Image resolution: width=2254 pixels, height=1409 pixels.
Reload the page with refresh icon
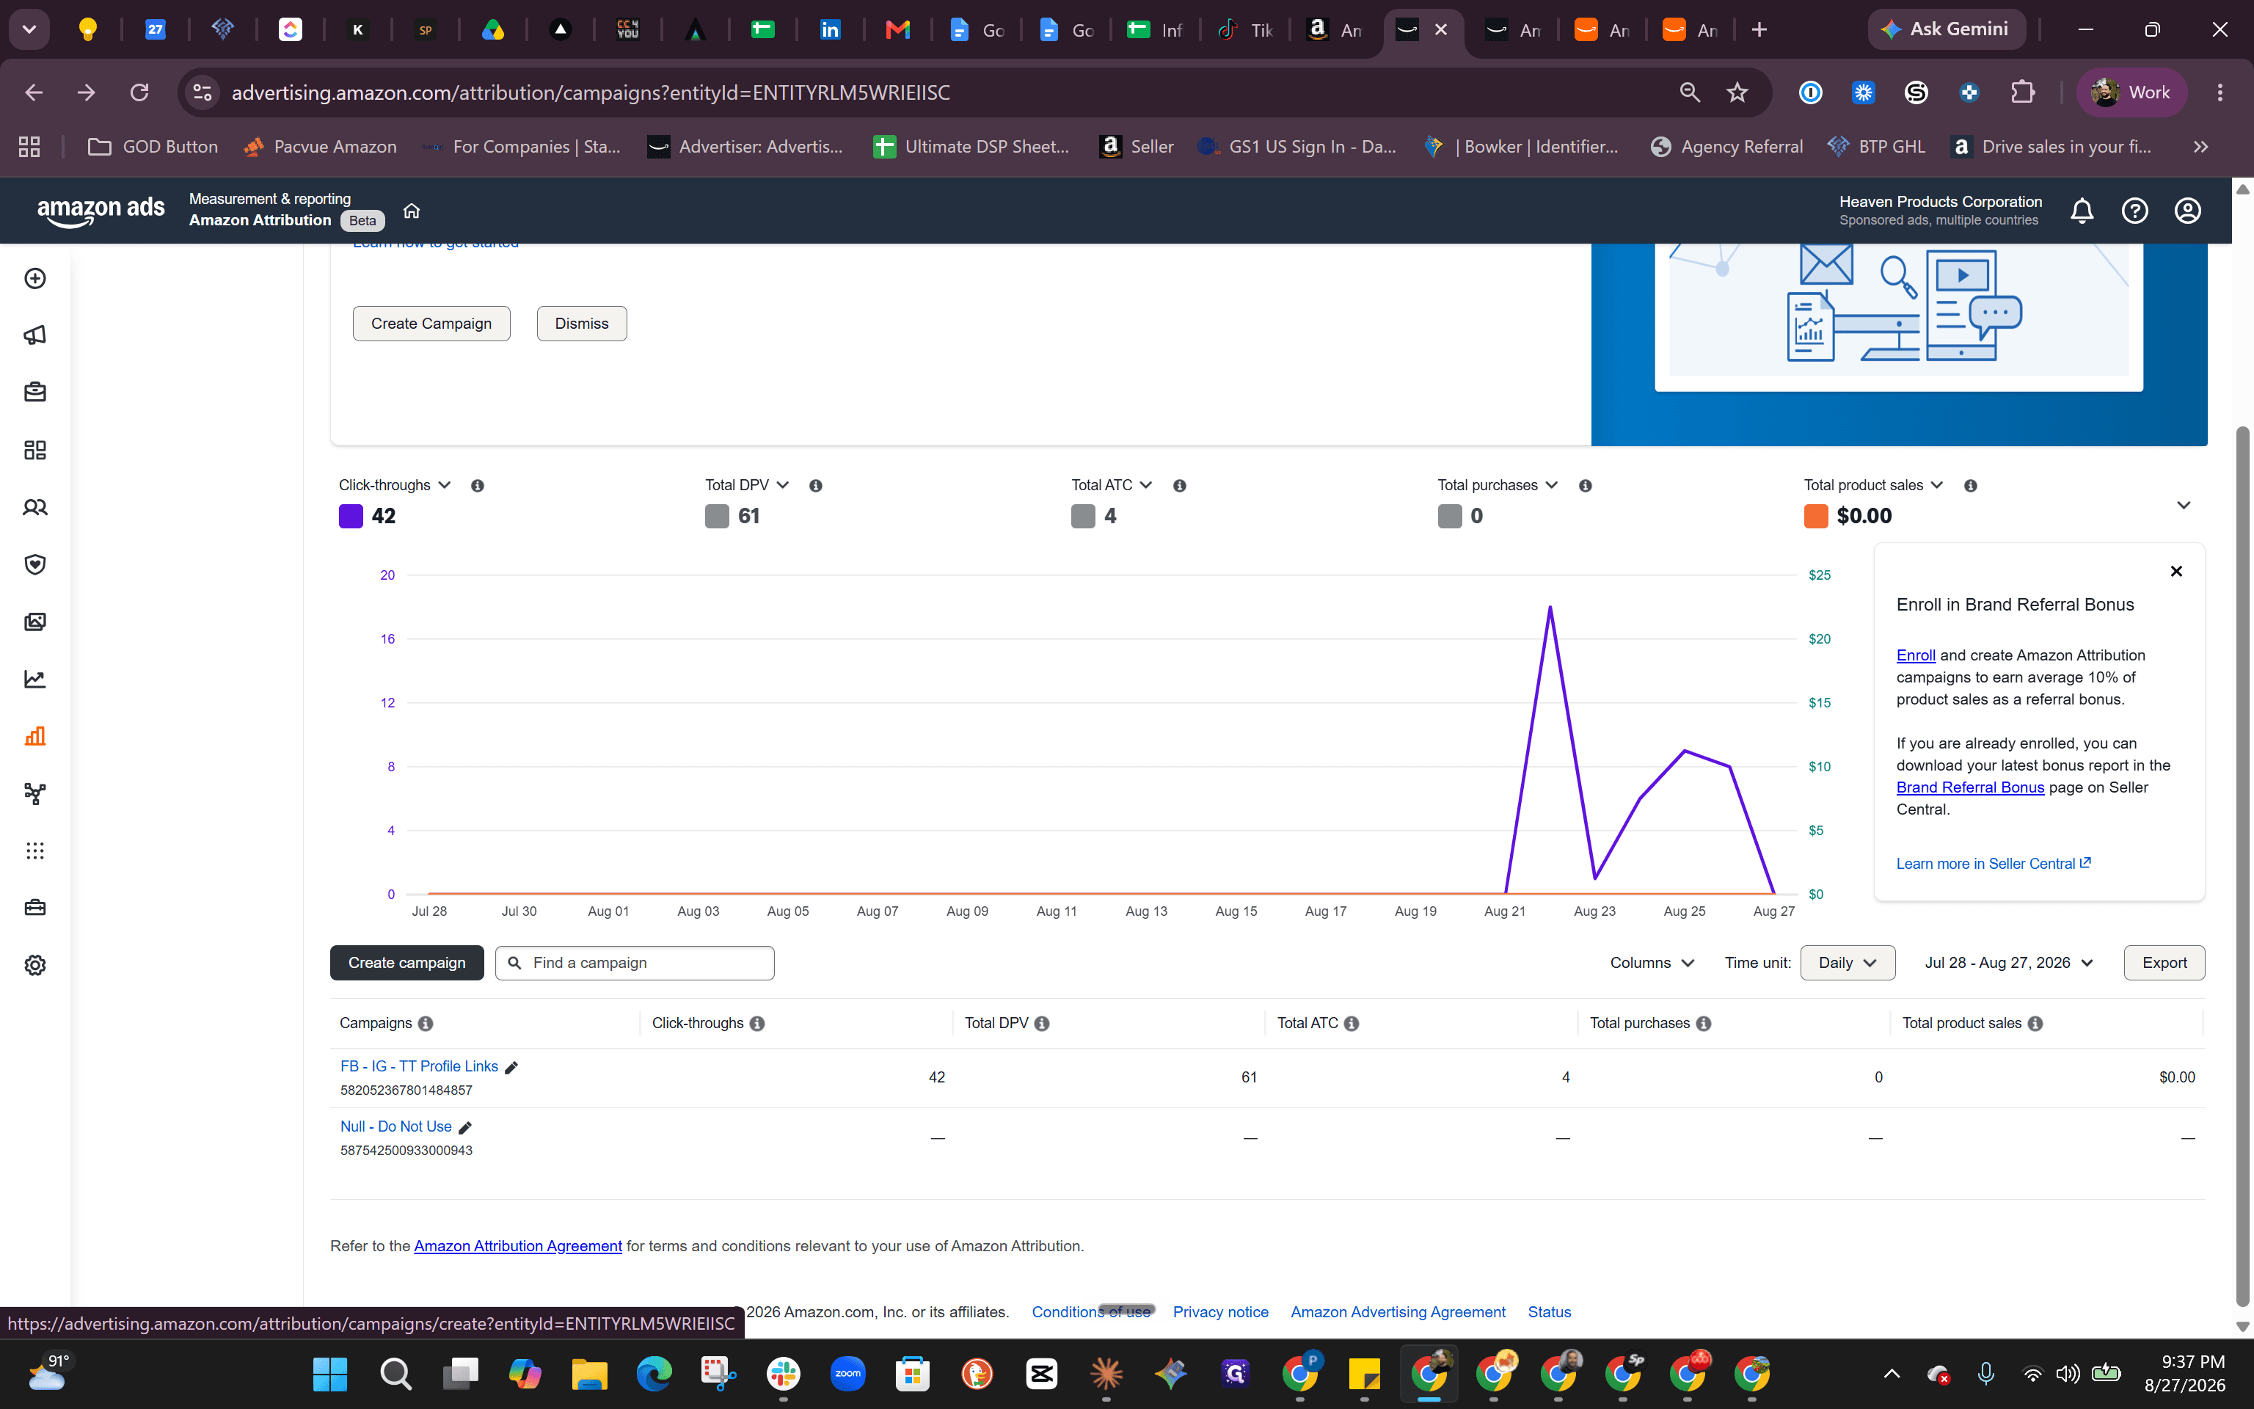click(139, 92)
